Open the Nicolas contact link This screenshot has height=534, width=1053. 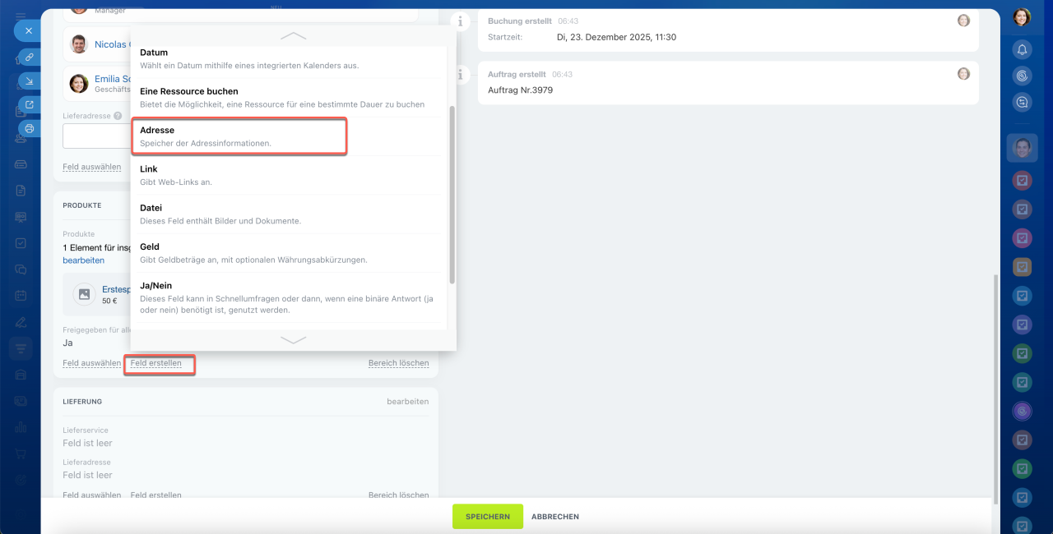pos(111,44)
